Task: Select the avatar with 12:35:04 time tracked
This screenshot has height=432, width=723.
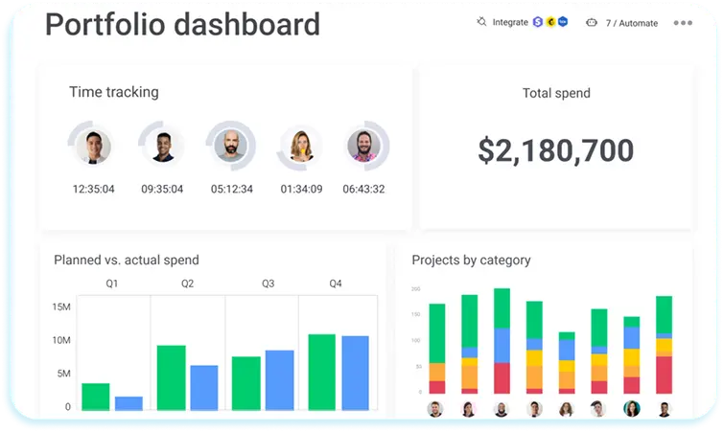Action: (93, 147)
